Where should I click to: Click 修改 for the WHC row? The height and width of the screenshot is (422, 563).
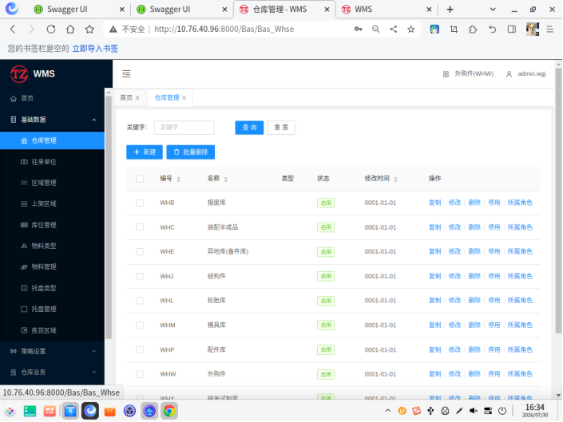coord(454,227)
